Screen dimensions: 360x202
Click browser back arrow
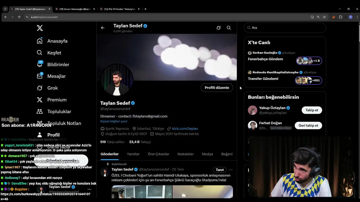[x=6, y=17]
